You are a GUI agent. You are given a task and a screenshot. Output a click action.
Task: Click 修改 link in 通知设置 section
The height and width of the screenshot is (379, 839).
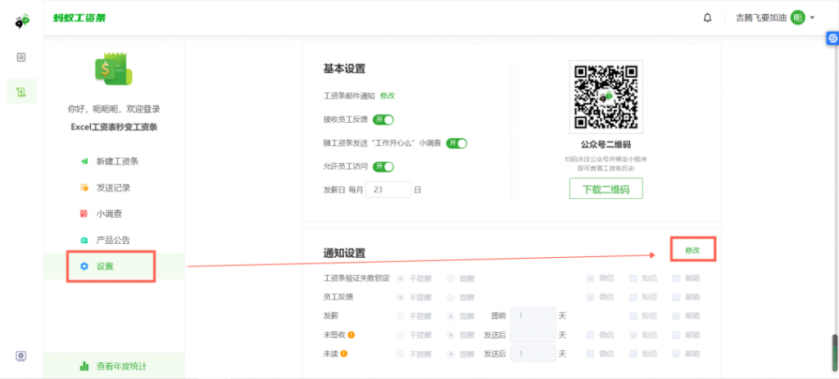click(693, 250)
